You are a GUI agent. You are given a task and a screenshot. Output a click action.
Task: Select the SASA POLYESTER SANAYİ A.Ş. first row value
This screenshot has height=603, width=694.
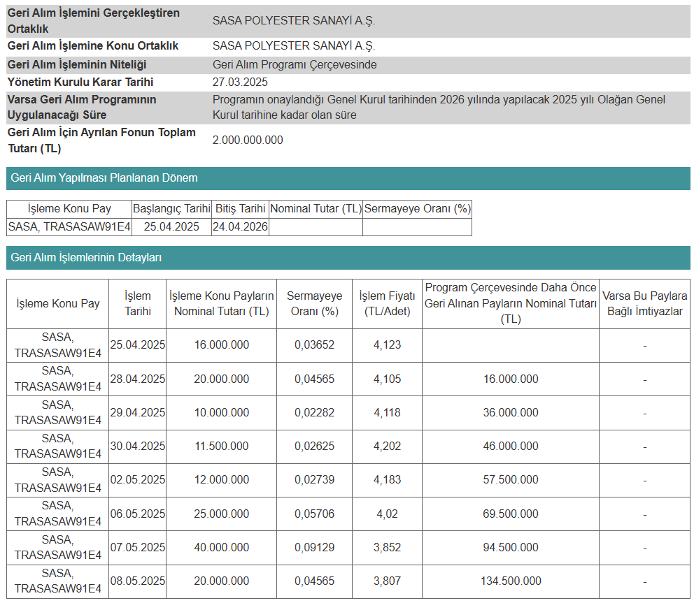293,21
